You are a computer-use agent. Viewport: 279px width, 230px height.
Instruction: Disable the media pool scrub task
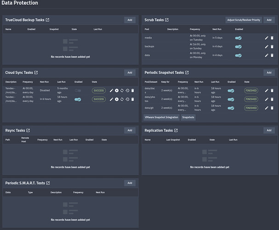tap(238, 38)
